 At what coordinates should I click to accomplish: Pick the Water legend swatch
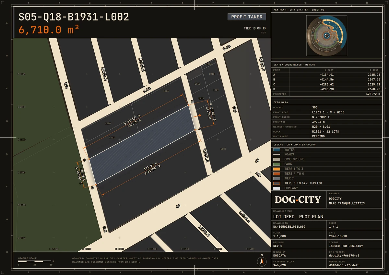pos(277,150)
